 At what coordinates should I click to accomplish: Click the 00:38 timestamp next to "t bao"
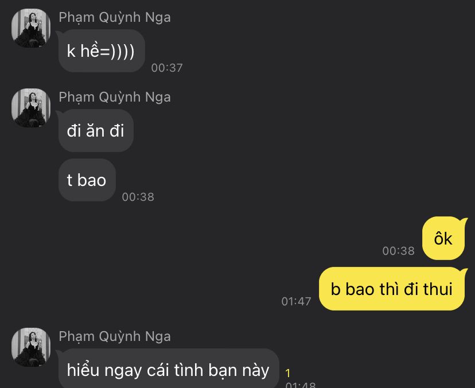[x=138, y=197]
